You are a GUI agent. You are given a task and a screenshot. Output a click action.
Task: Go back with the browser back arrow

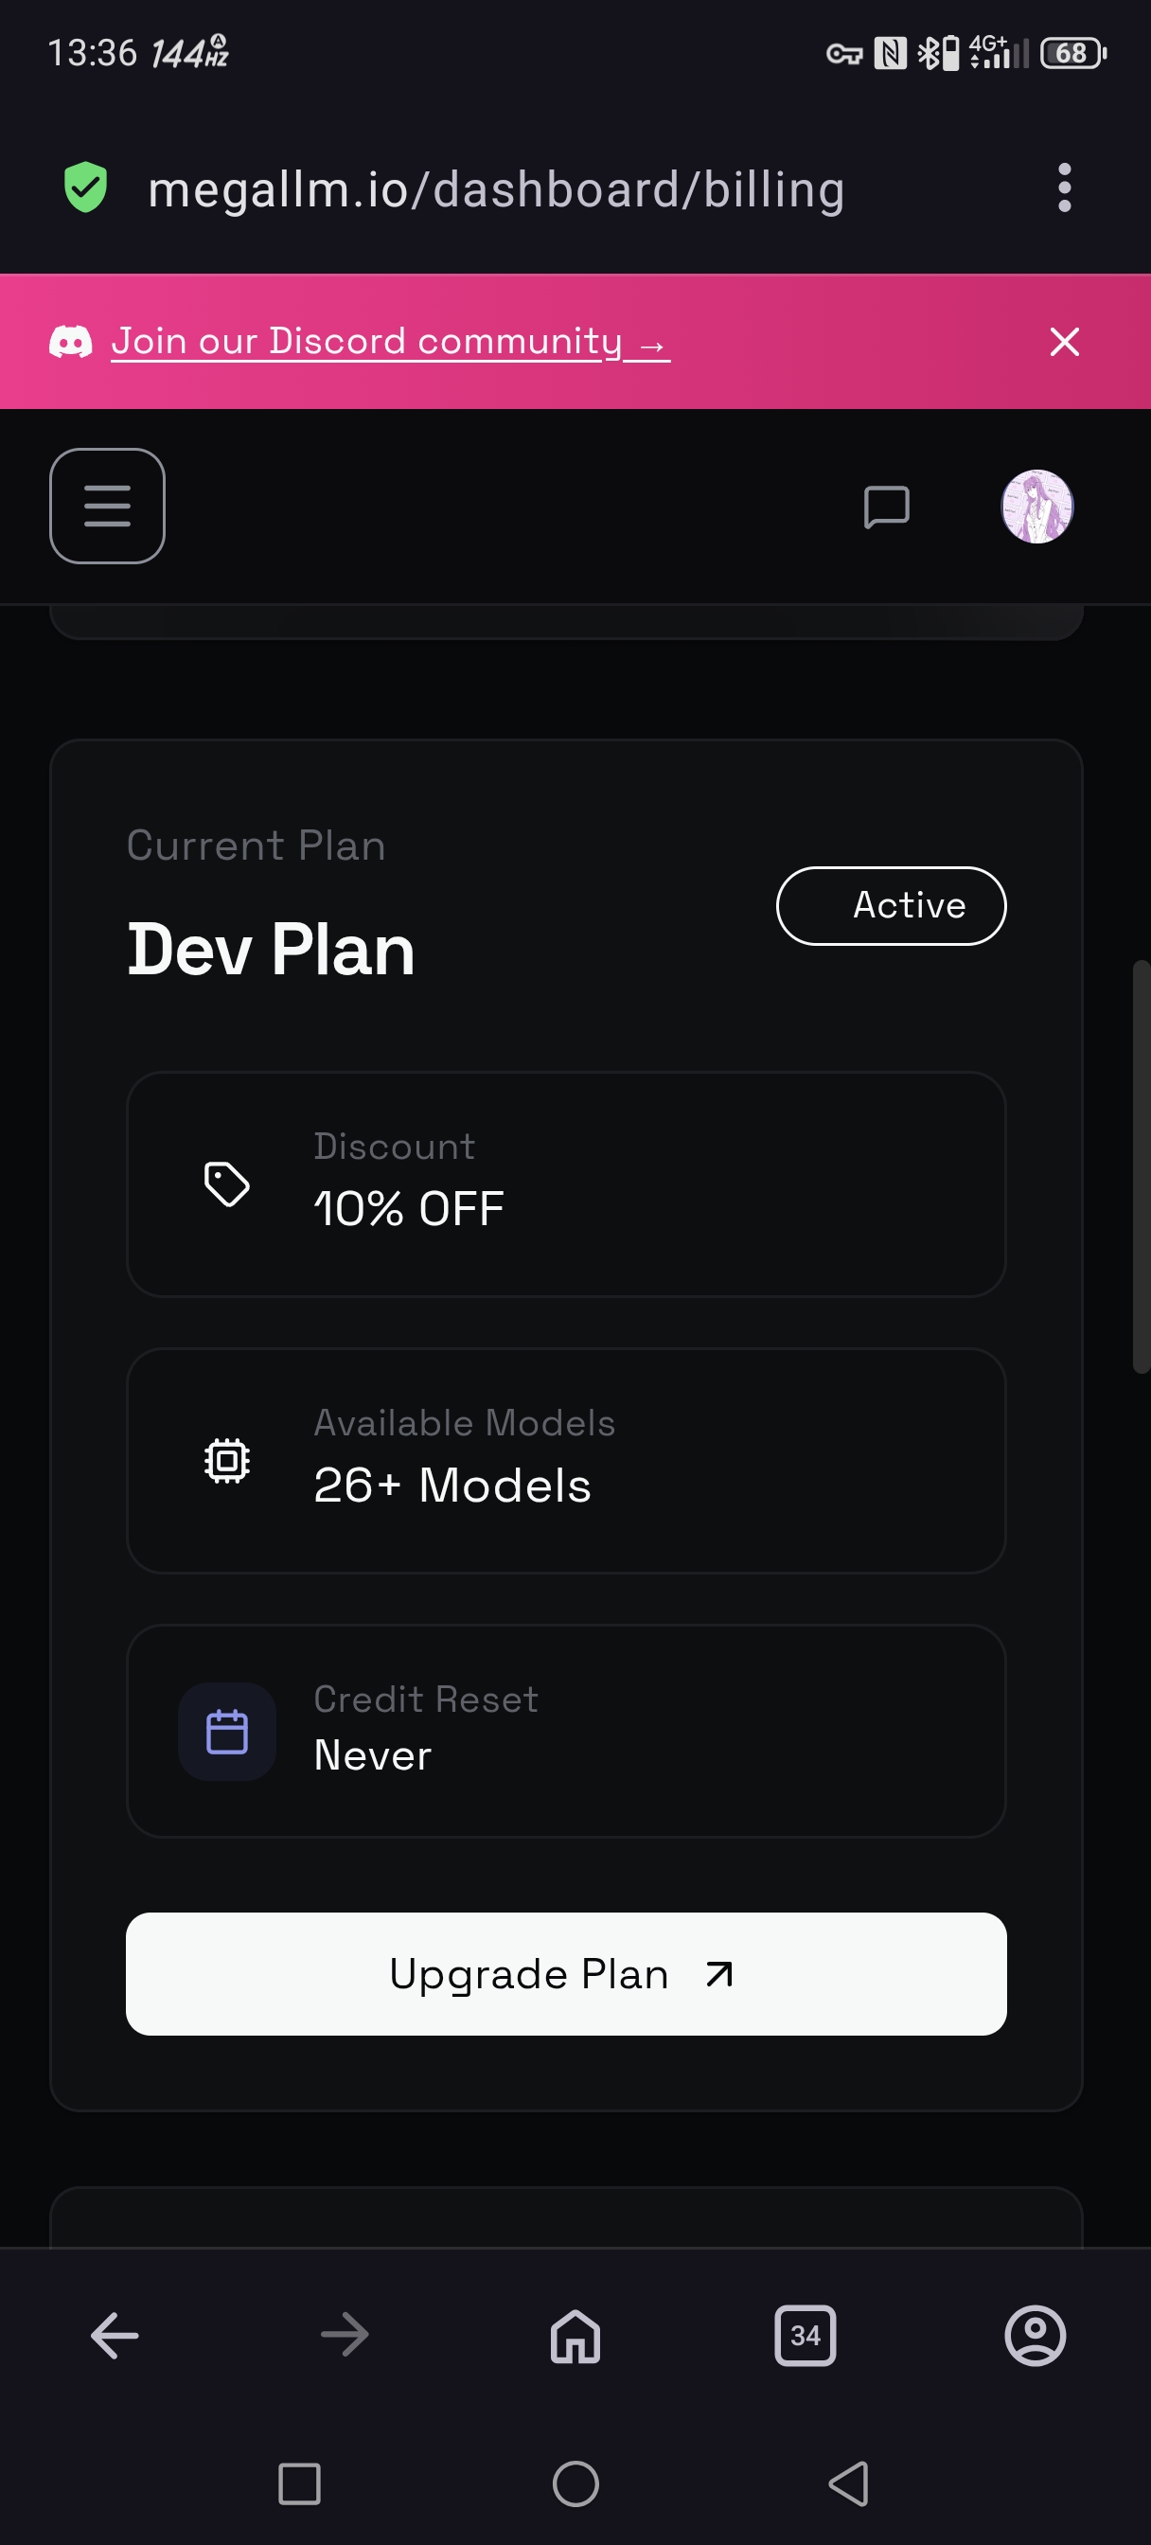point(115,2336)
